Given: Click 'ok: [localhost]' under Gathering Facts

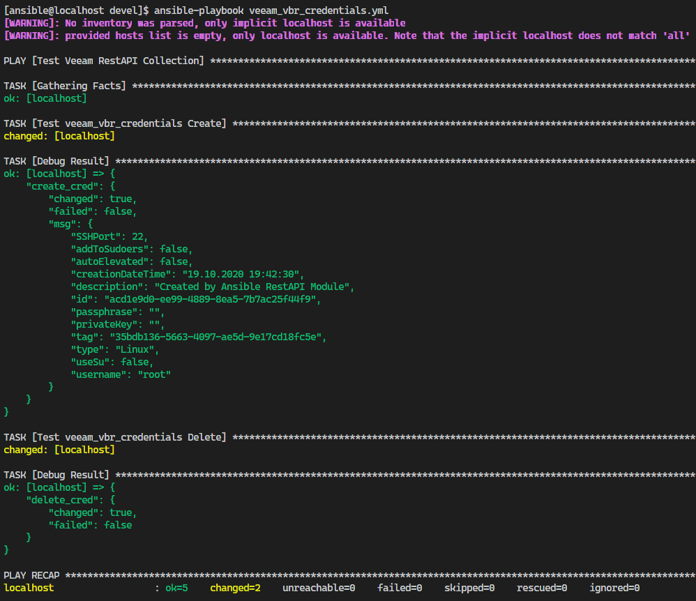Looking at the screenshot, I should click(x=45, y=98).
